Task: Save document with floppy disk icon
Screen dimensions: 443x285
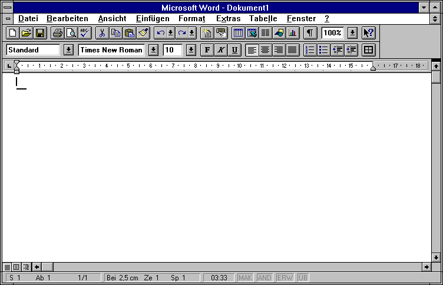Action: 40,33
